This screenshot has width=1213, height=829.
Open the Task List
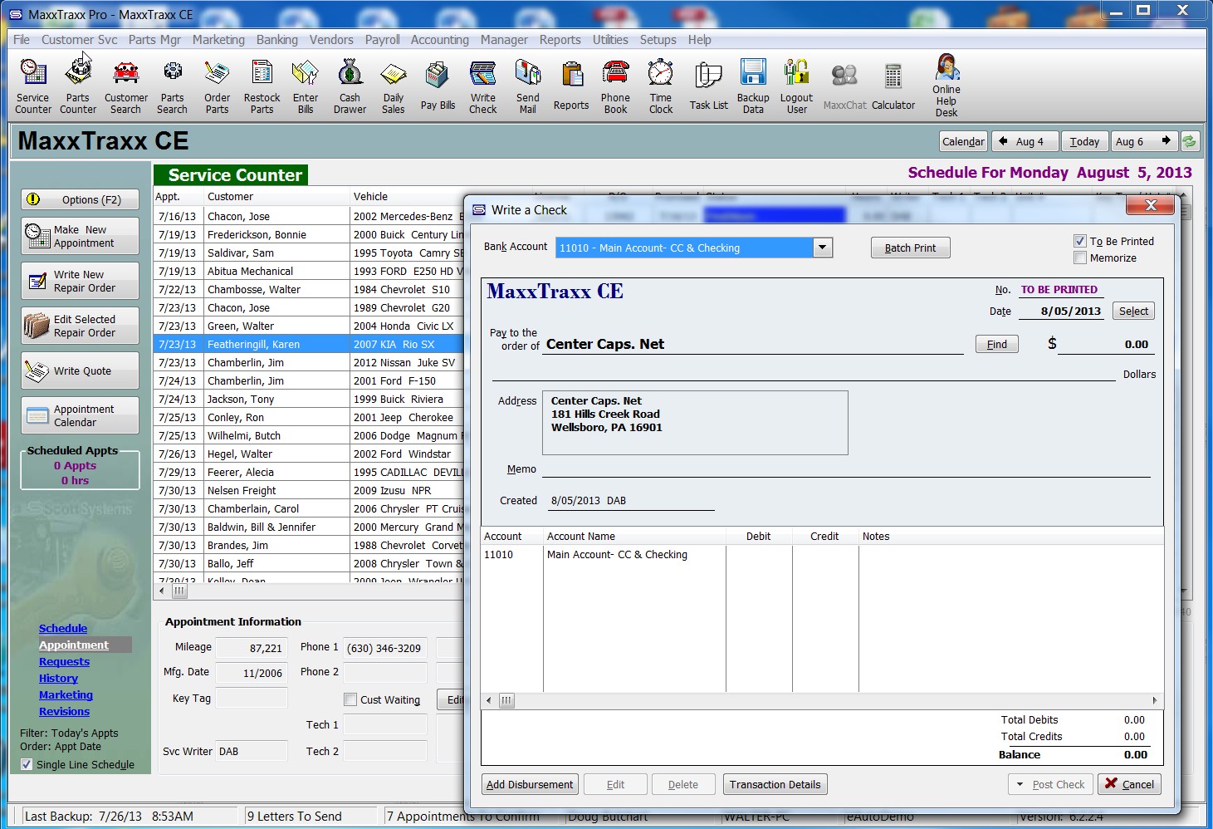(x=708, y=86)
